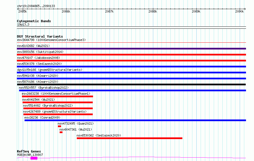Click the small nsv6047361 red bar
254x161 pixels.
coord(61,132)
